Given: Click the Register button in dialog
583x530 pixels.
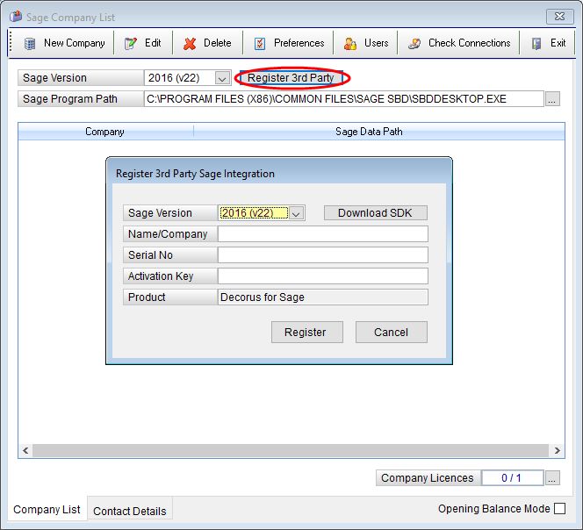Looking at the screenshot, I should [307, 332].
